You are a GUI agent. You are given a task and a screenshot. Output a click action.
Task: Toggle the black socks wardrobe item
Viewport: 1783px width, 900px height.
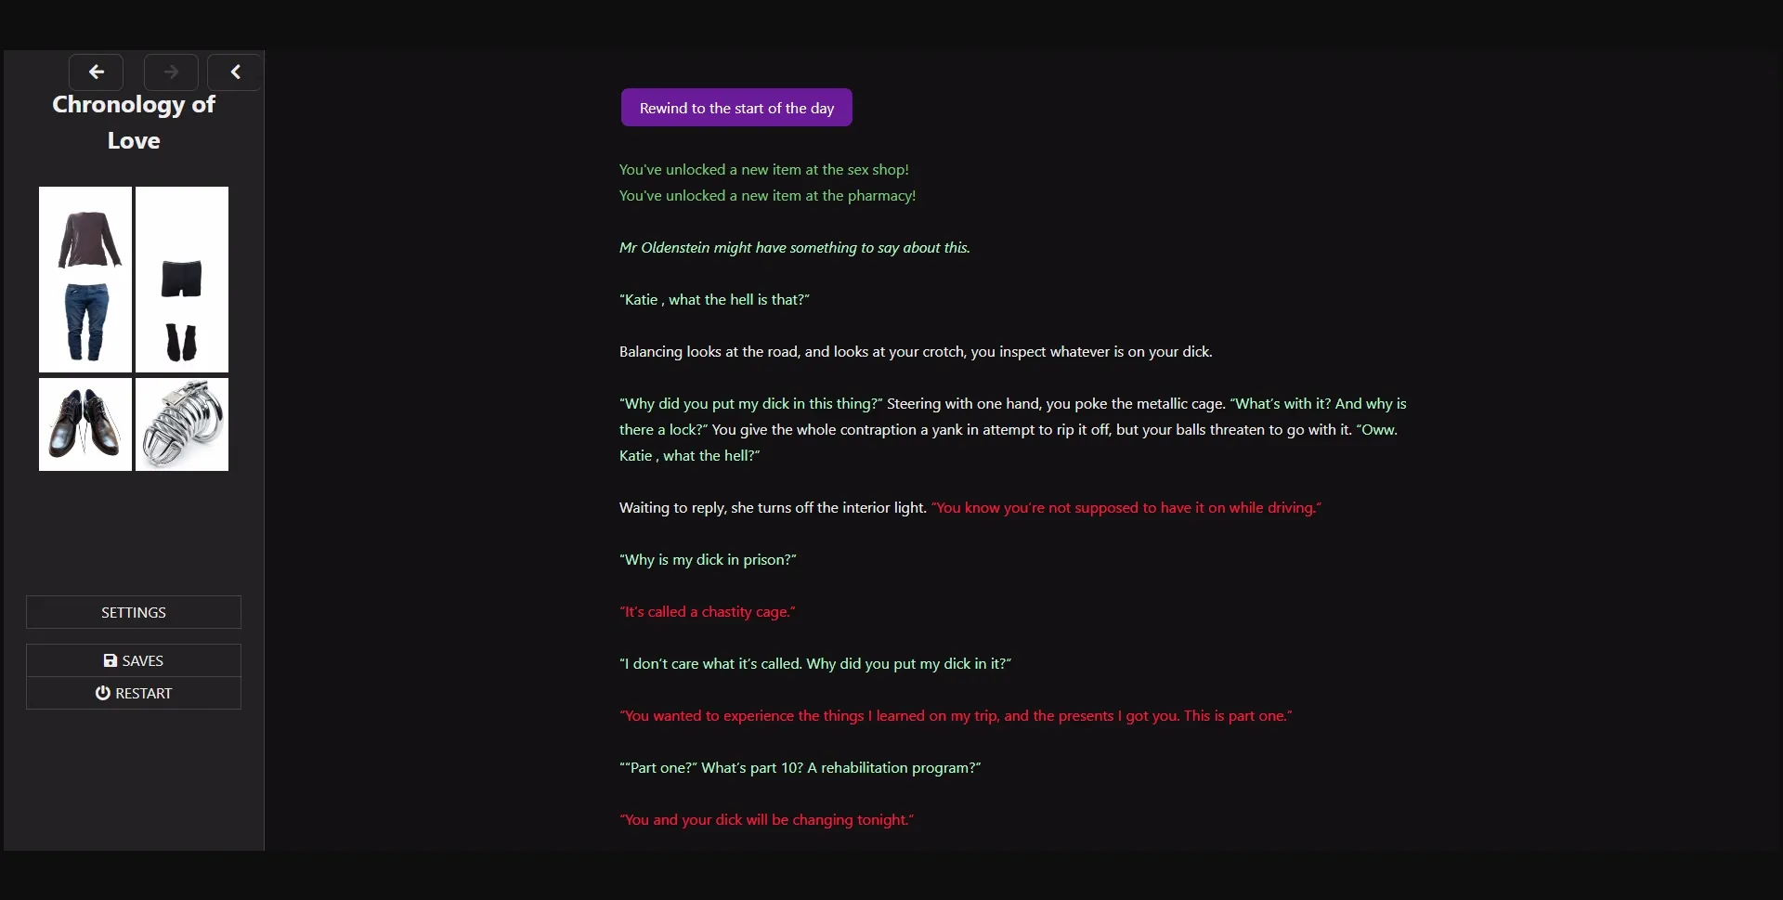pyautogui.click(x=183, y=344)
